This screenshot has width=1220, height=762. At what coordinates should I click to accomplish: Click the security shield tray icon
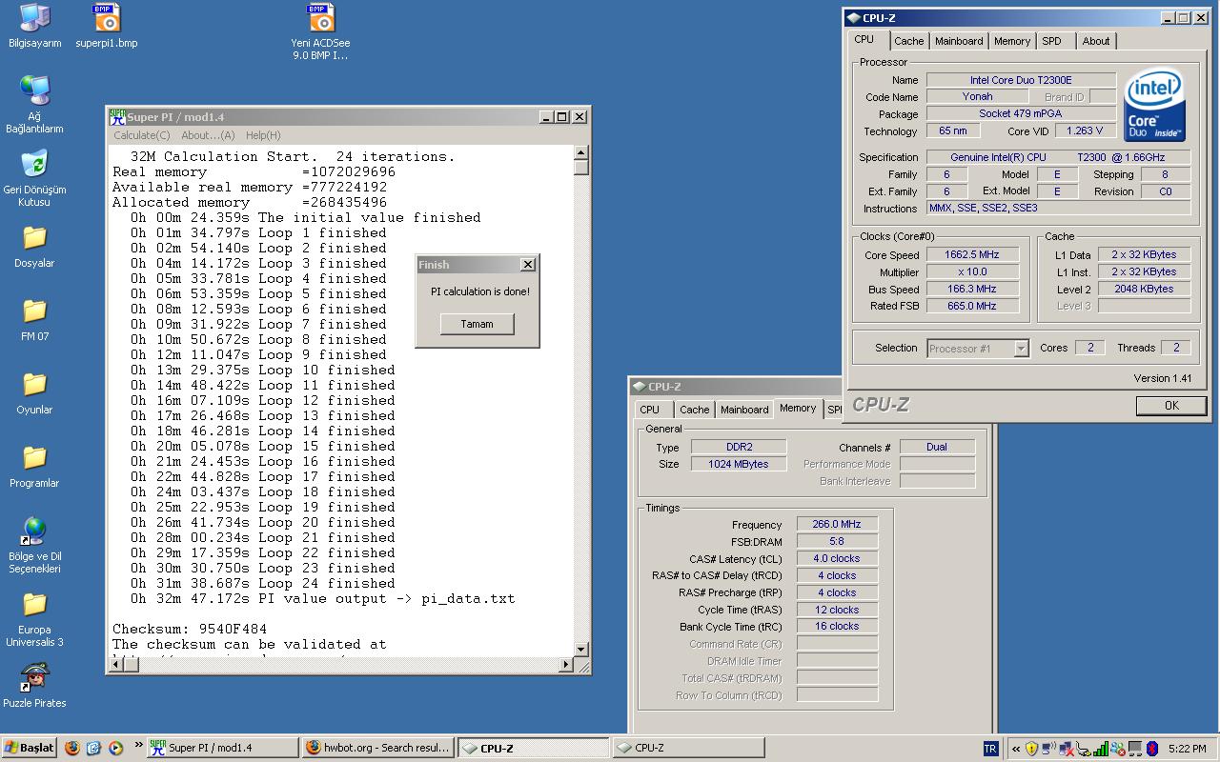click(x=1031, y=749)
